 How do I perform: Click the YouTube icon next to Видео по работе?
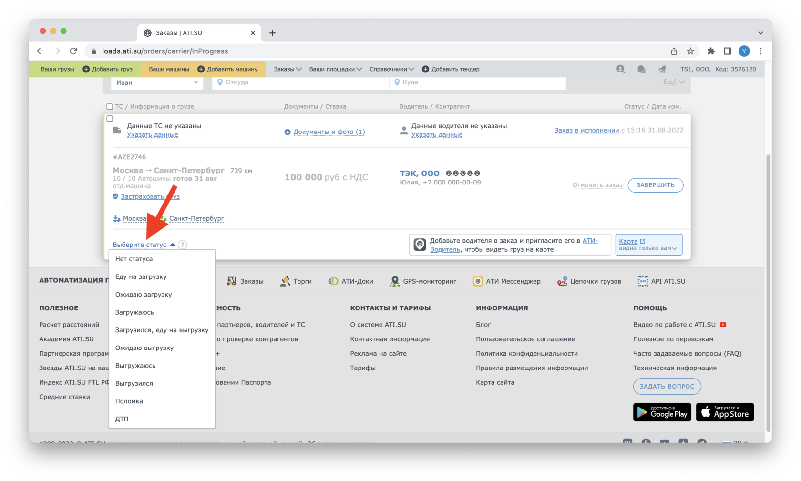pyautogui.click(x=723, y=325)
